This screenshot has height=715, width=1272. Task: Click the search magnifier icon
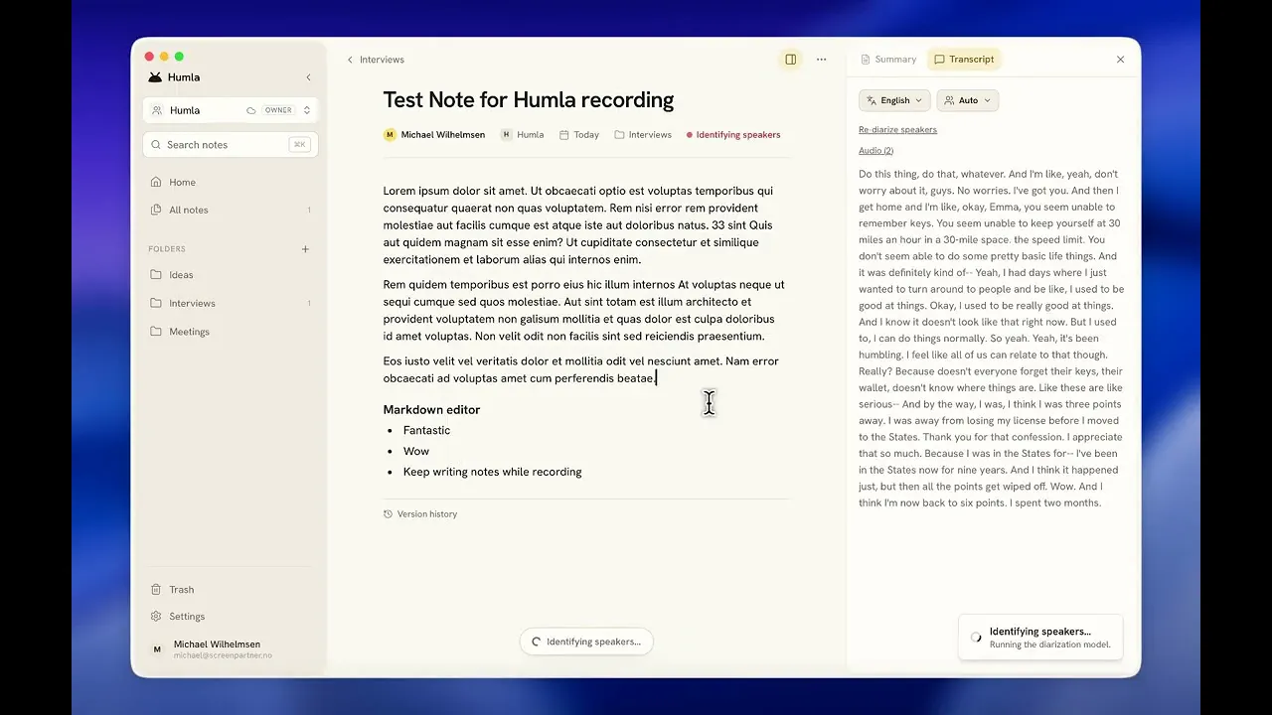(156, 145)
